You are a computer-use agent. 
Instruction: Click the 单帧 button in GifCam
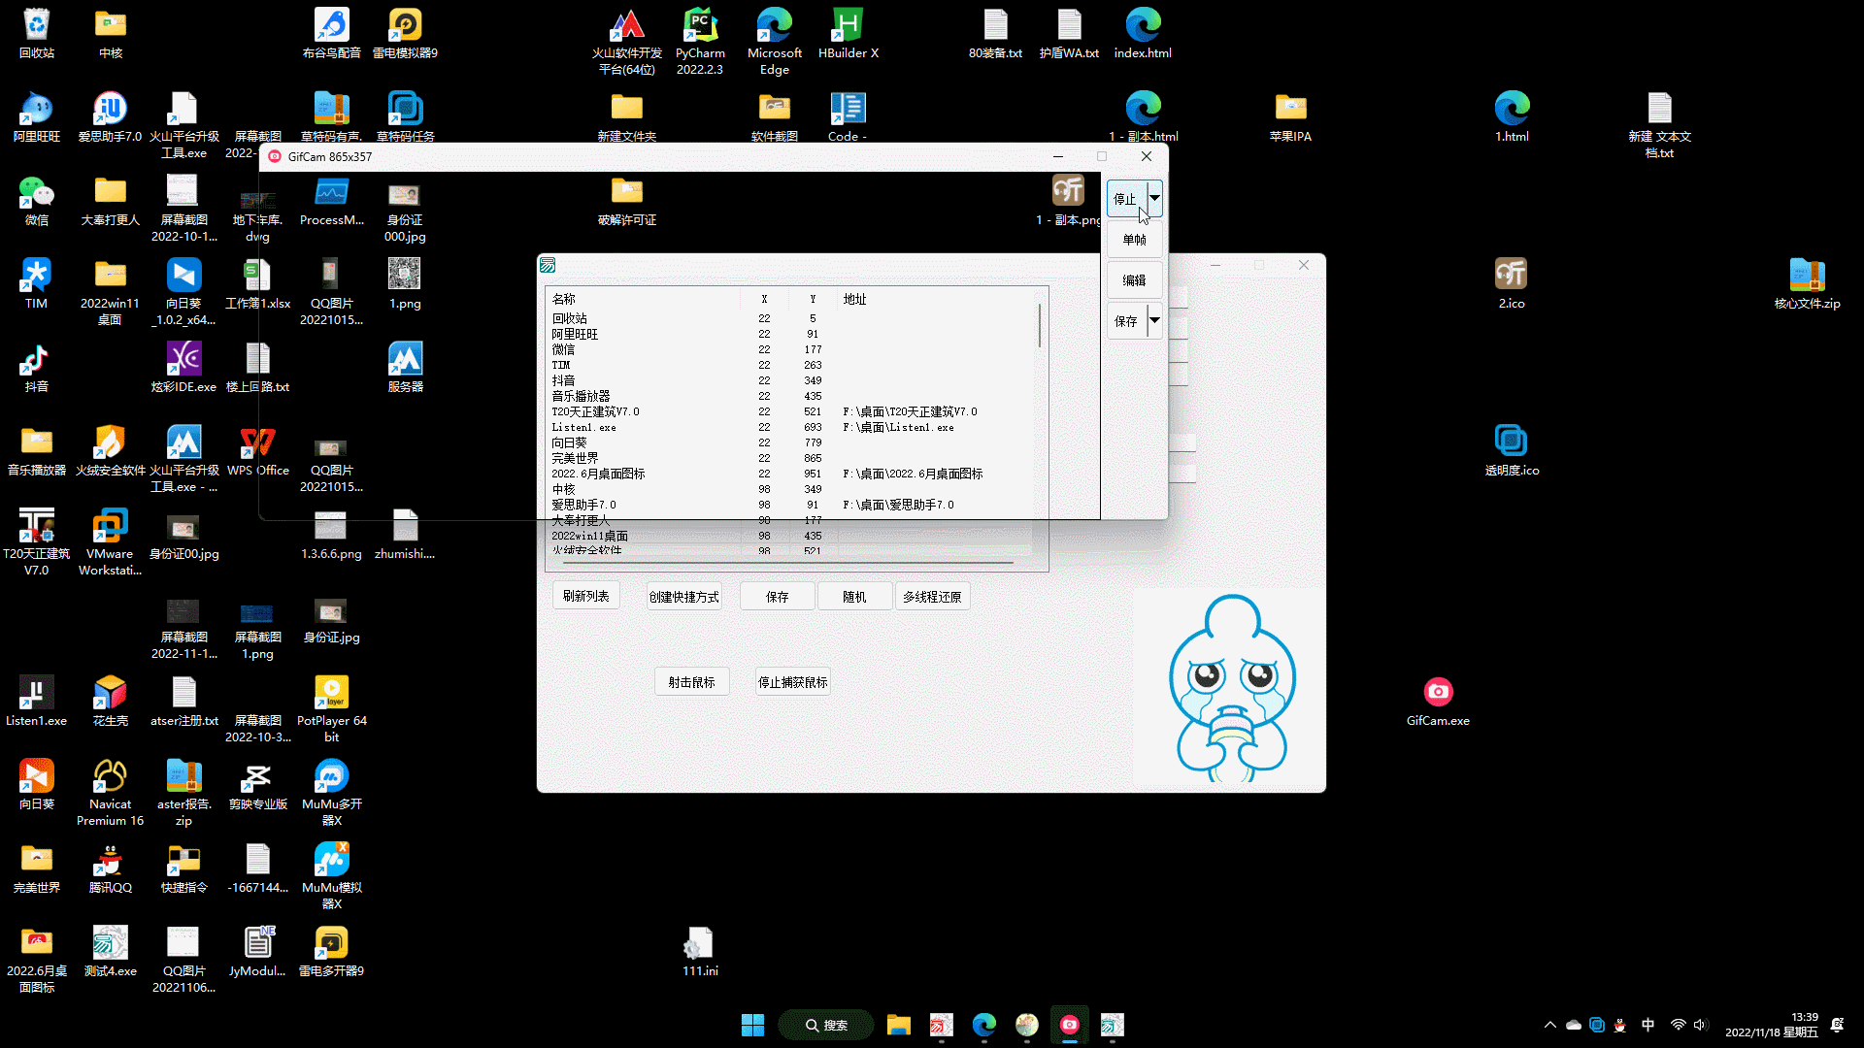coord(1134,240)
